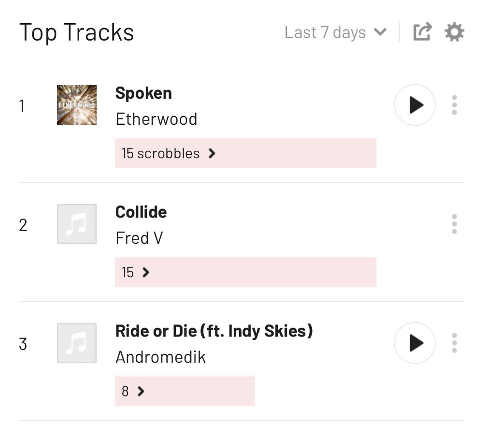
Task: Open the 8 scrobbles bar for Ride or Die
Action: pyautogui.click(x=185, y=391)
